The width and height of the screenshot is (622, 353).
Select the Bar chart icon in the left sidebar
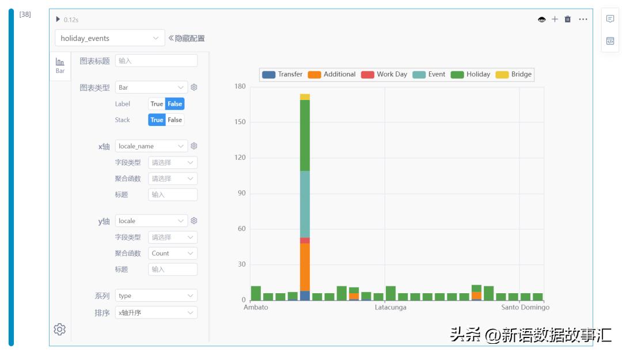coord(60,62)
